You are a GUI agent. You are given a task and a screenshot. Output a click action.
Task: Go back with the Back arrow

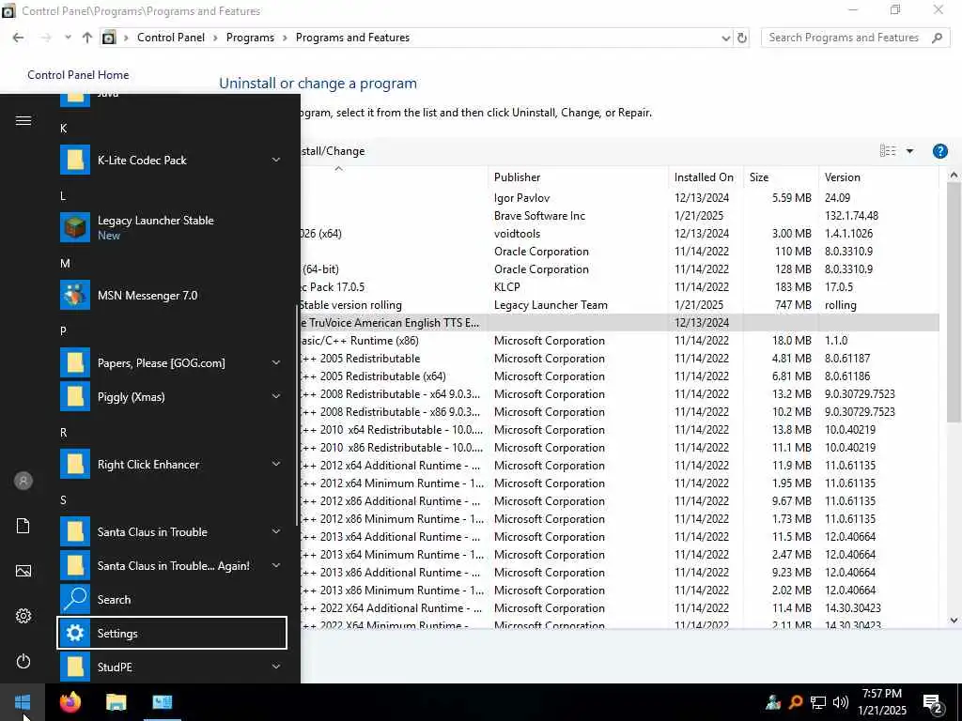click(19, 38)
